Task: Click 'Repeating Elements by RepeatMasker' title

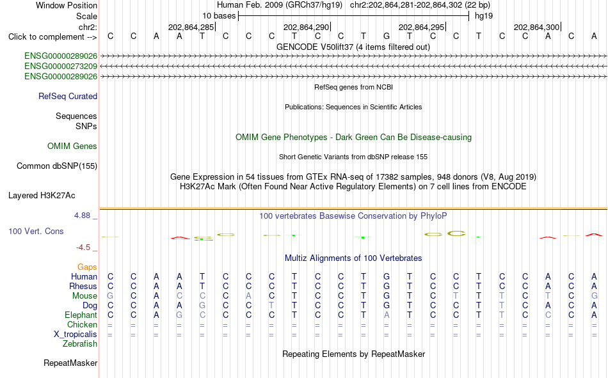Action: click(353, 354)
